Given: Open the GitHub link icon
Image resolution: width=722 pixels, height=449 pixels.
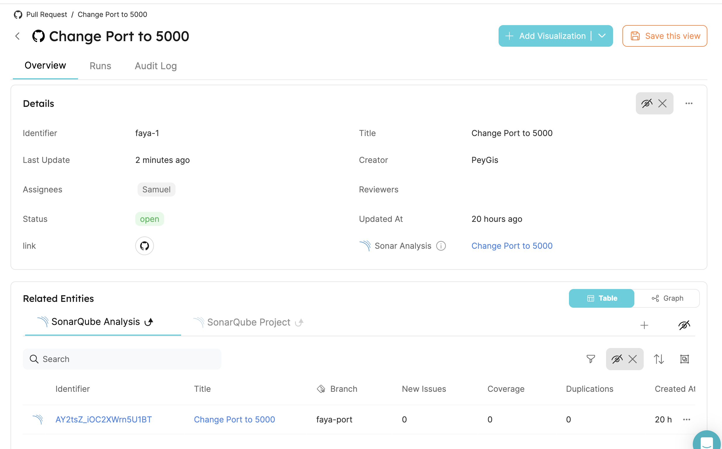Looking at the screenshot, I should (x=144, y=246).
